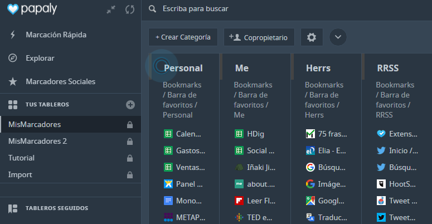This screenshot has width=432, height=224.
Task: Click the Tweet ... bookmark icon
Action: (381, 201)
